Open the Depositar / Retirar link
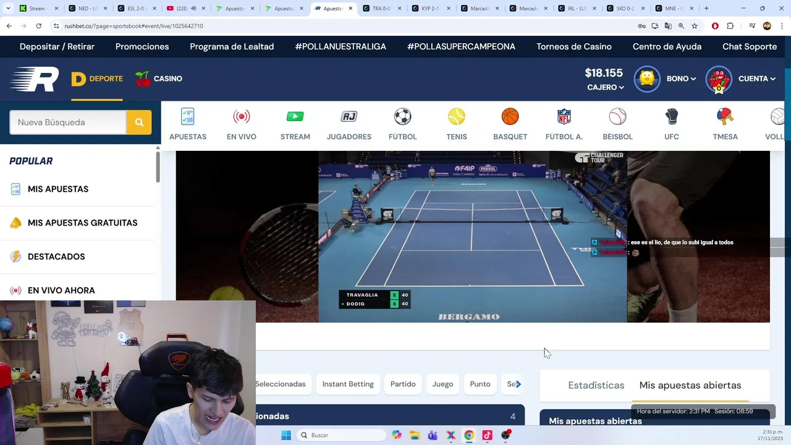The image size is (791, 445). tap(57, 46)
